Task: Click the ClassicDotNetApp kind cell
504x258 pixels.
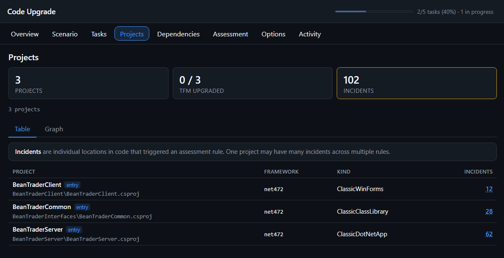Action: click(362, 234)
